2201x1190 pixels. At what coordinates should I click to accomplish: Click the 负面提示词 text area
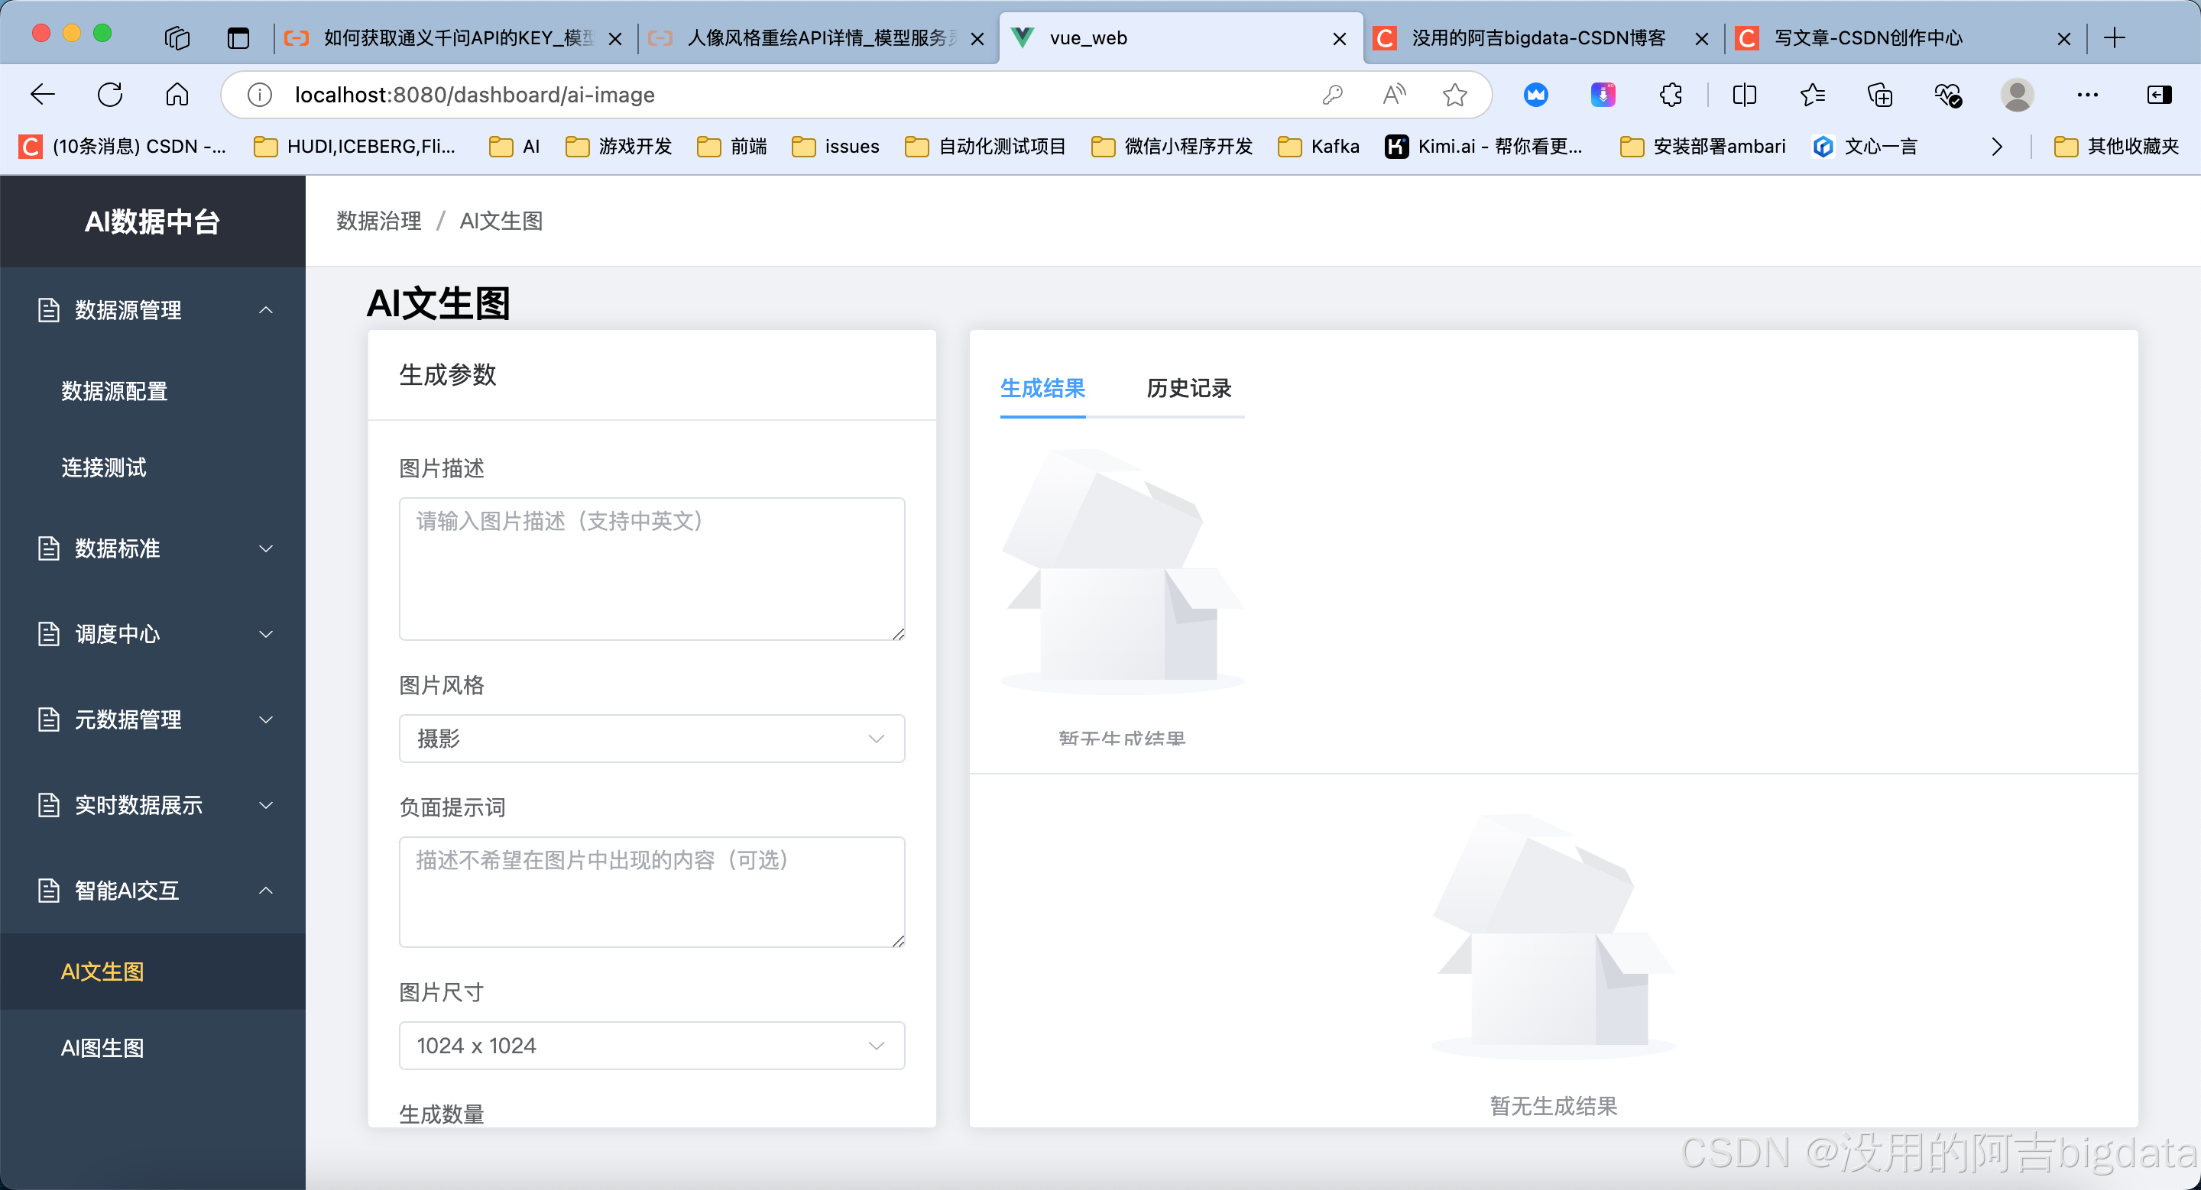click(x=651, y=891)
